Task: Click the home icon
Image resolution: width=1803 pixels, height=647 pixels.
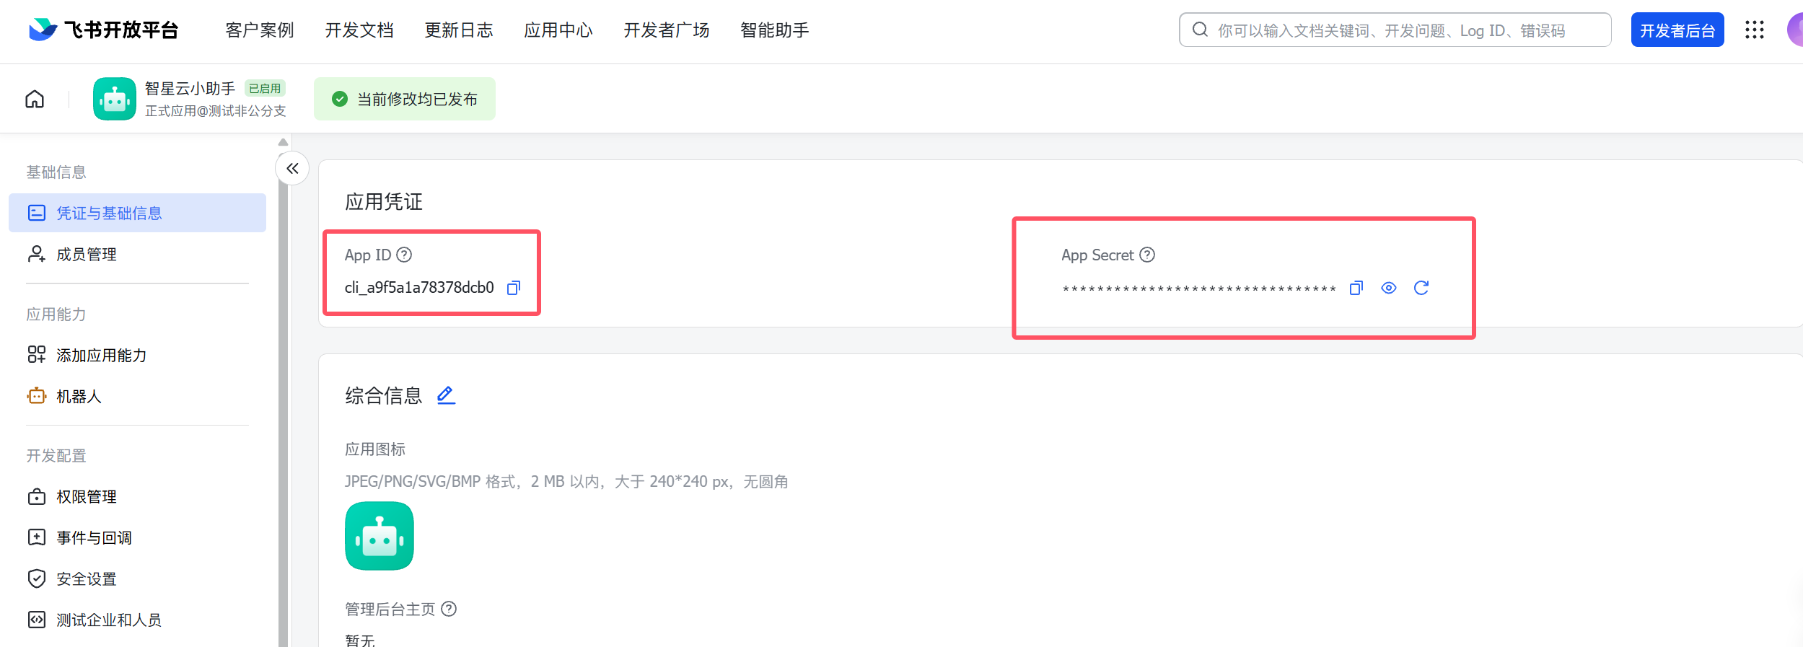Action: (35, 99)
